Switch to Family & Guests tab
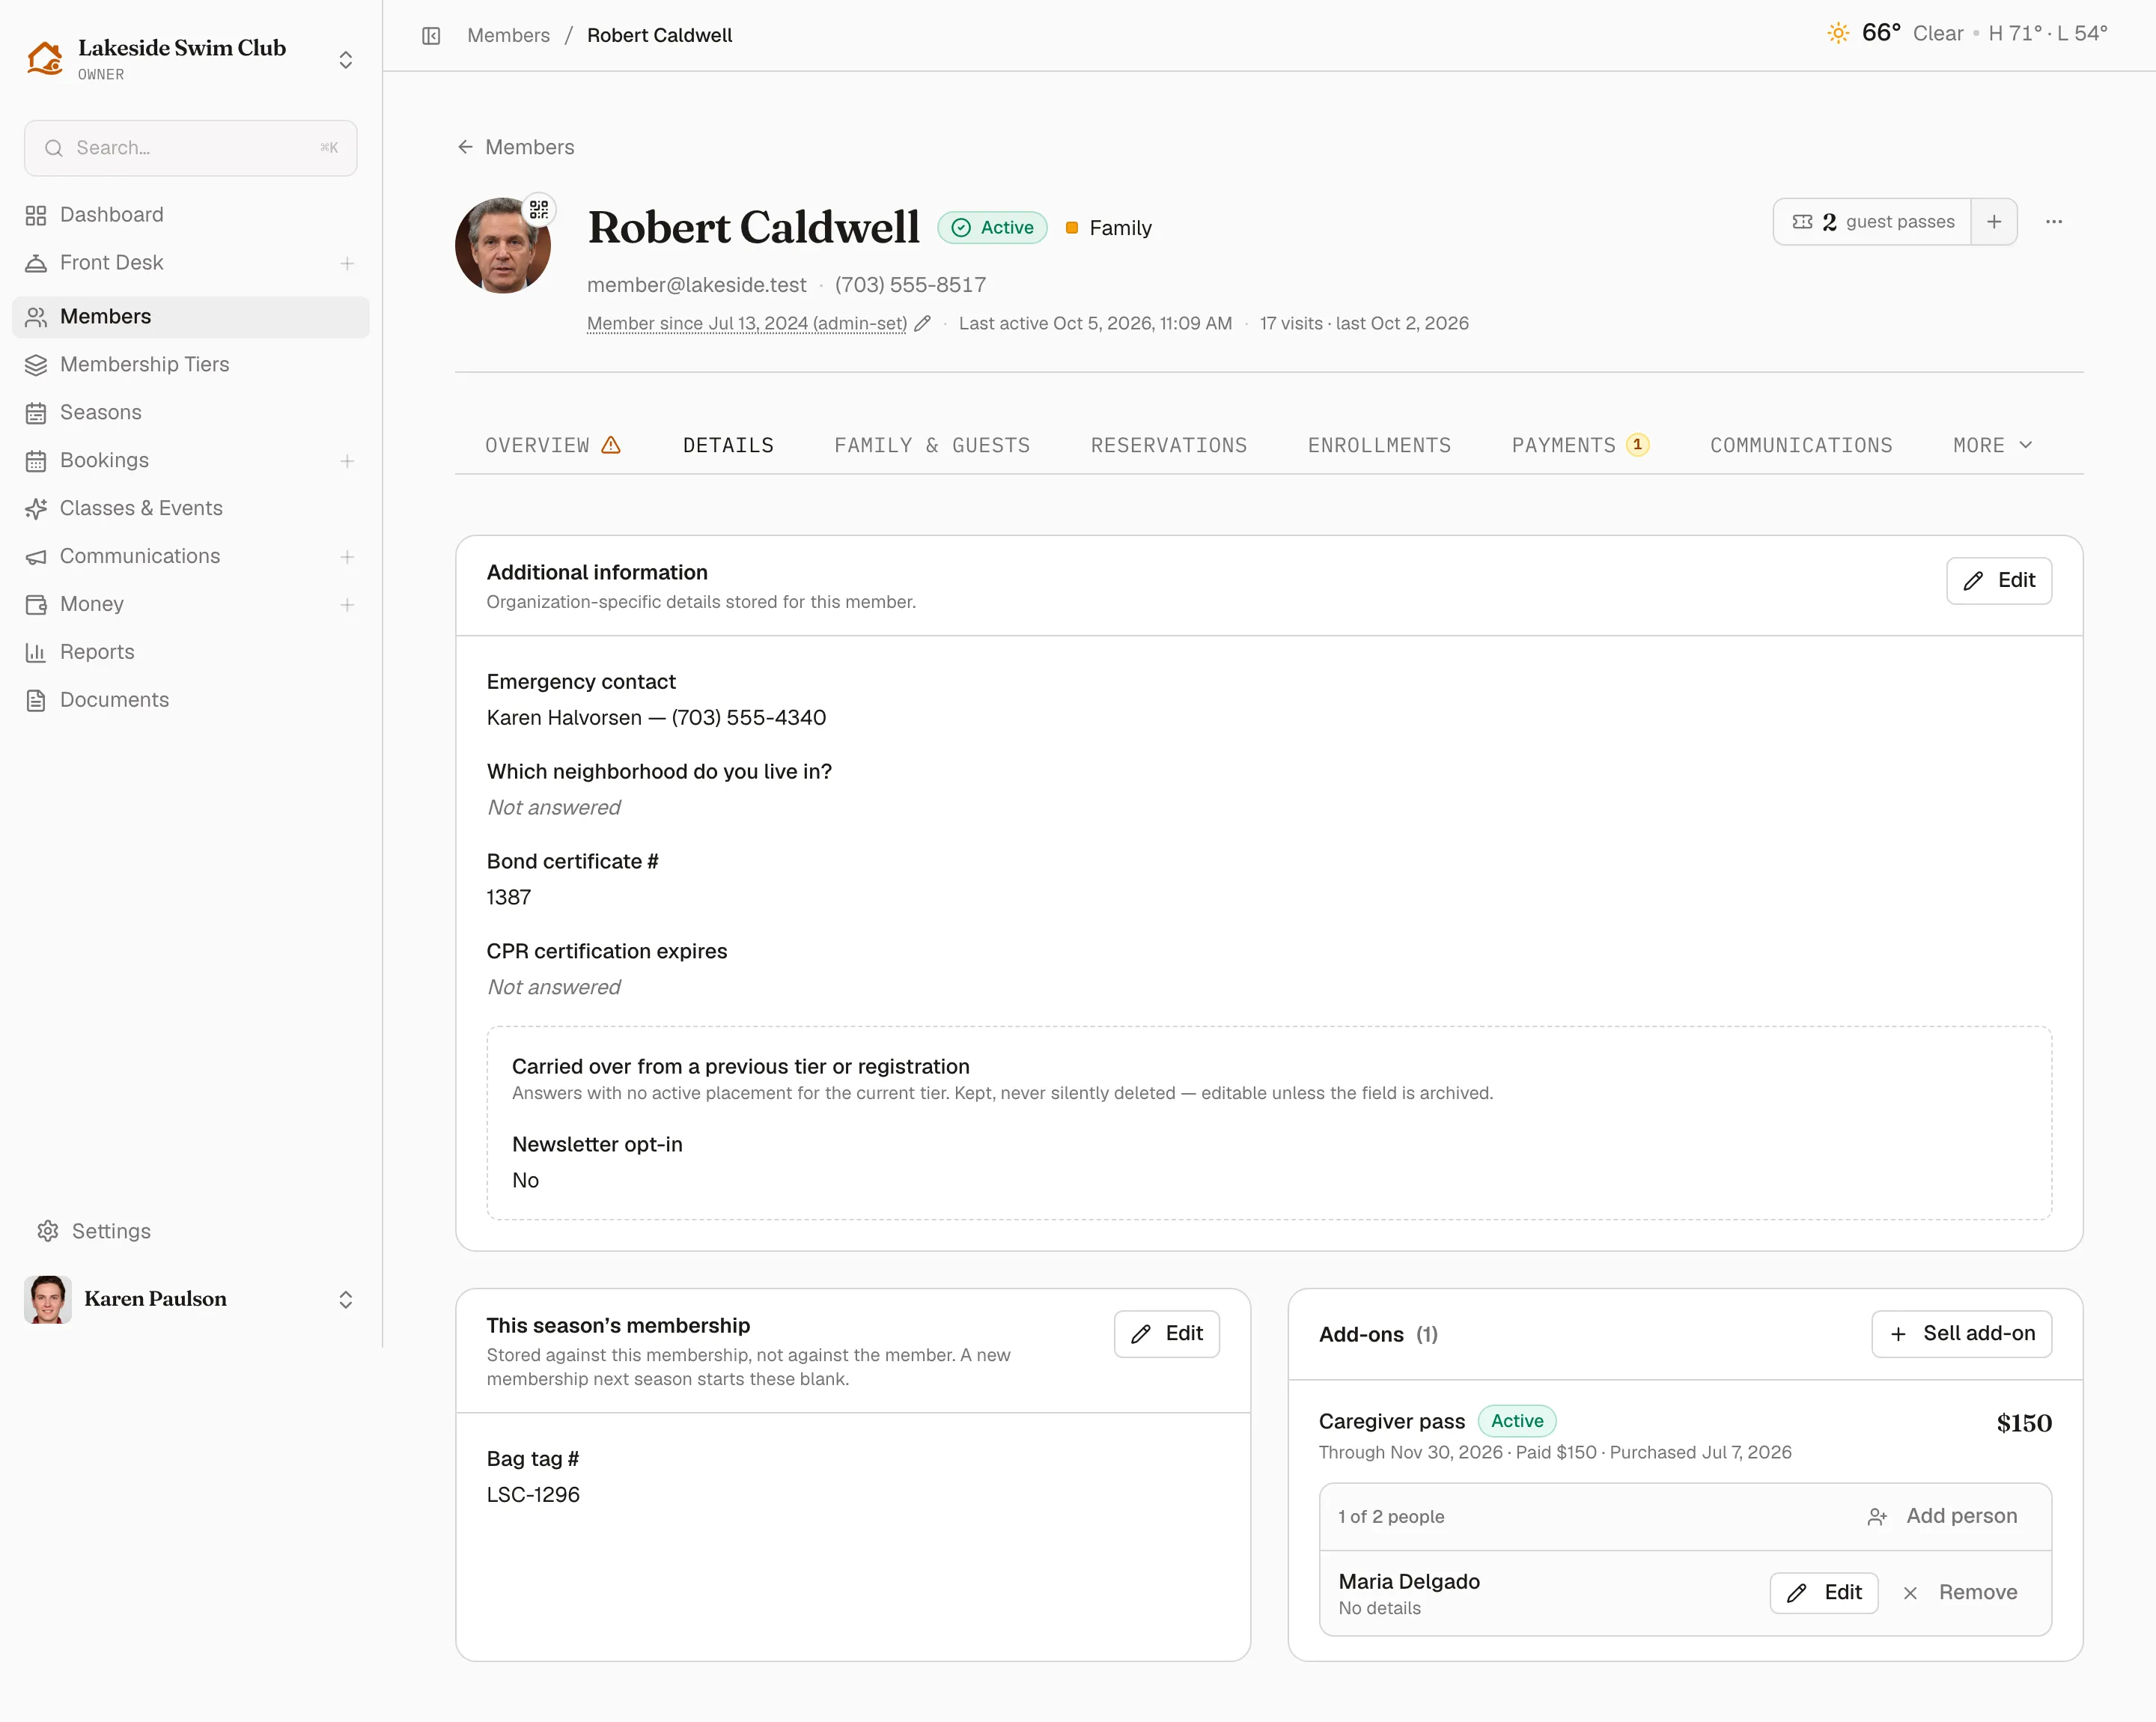The height and width of the screenshot is (1722, 2156). 932,445
